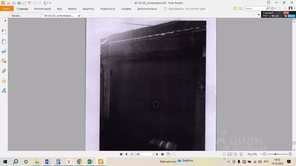Go to the last page
Viewport: 296px width, 166px height.
tap(162, 154)
